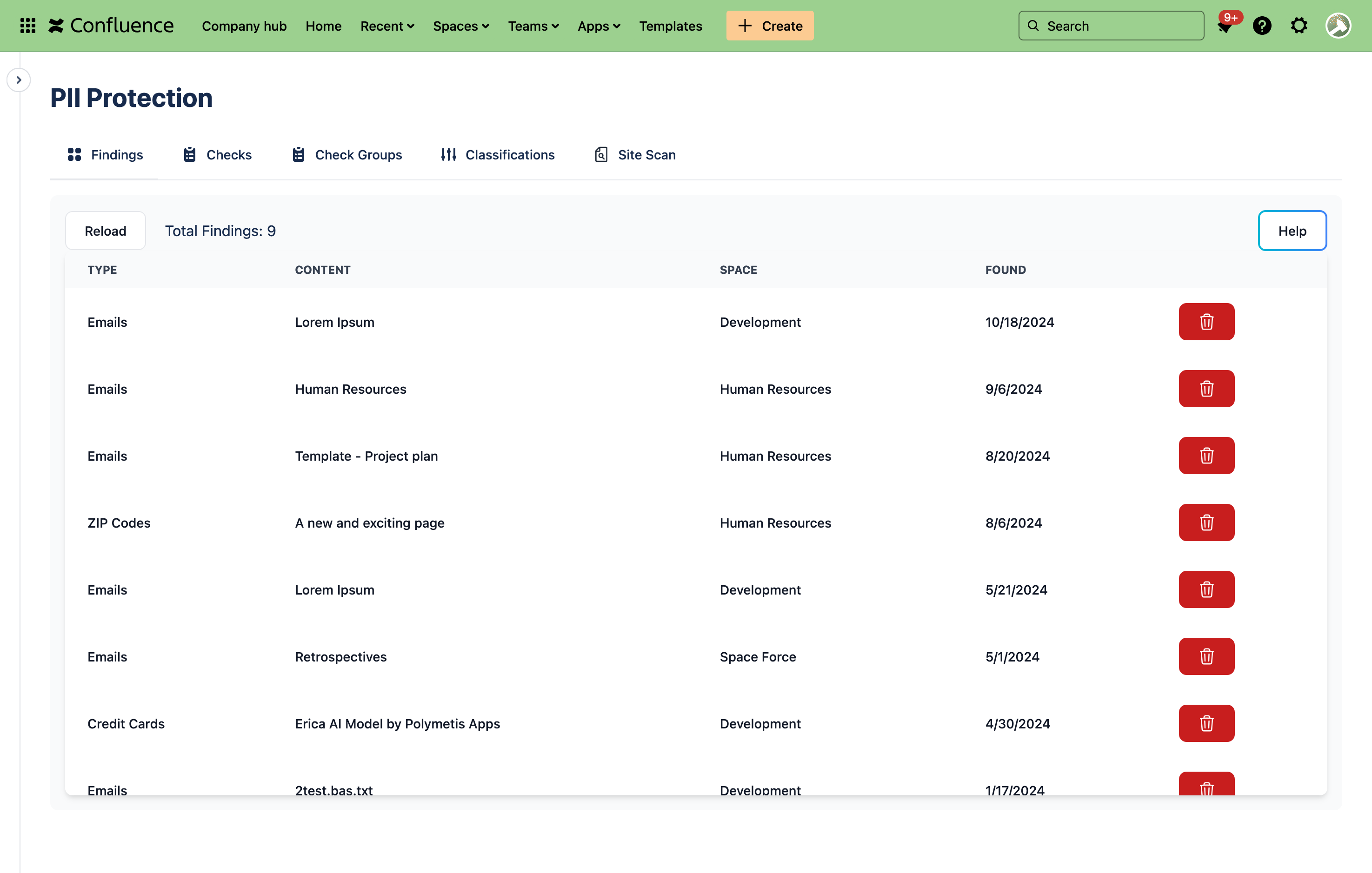
Task: Switch to the Classifications tab
Action: coord(497,154)
